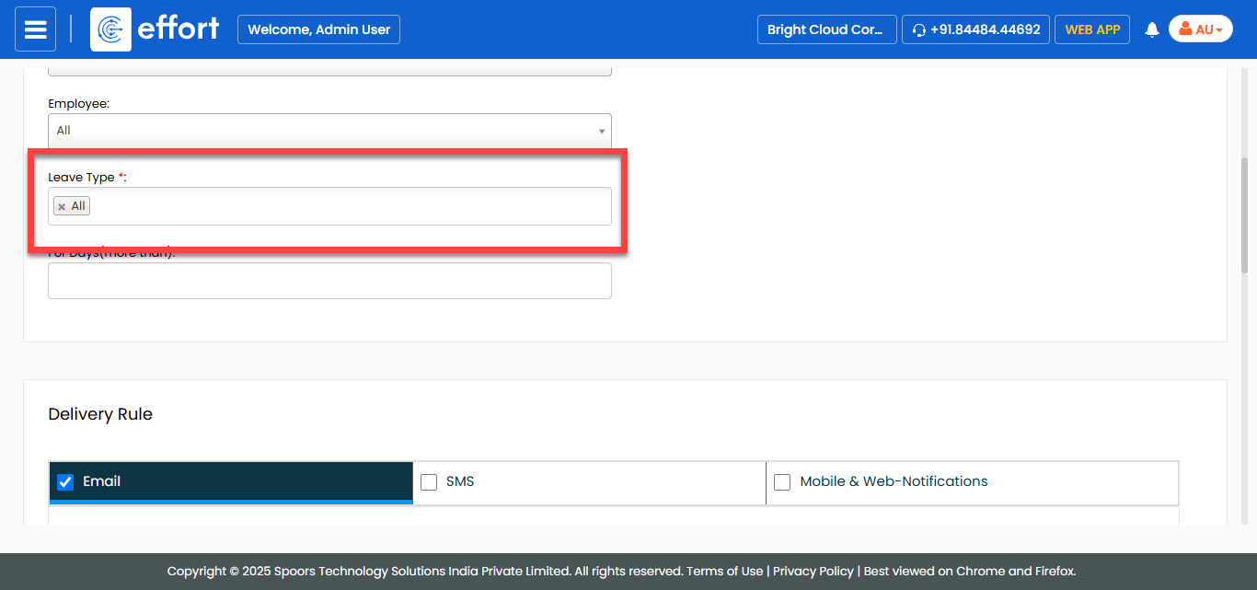1257x590 pixels.
Task: Click the For Days input field
Action: (x=329, y=281)
